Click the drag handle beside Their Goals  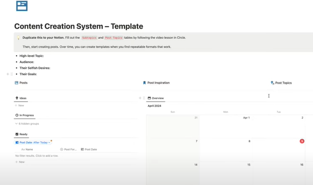coord(12,74)
